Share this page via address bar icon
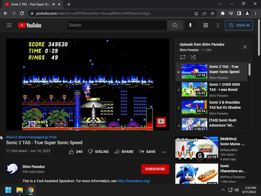Viewport: 261px width, 196px height. coord(204,13)
